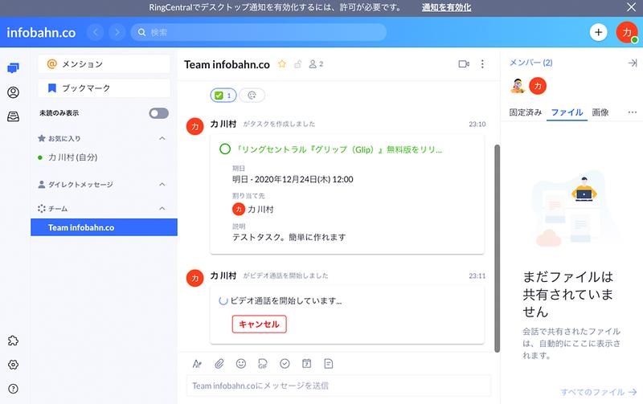Show team member count icon
The image size is (643, 404).
[316, 64]
